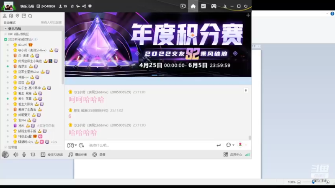Click the power button icon in title bar

246,6
